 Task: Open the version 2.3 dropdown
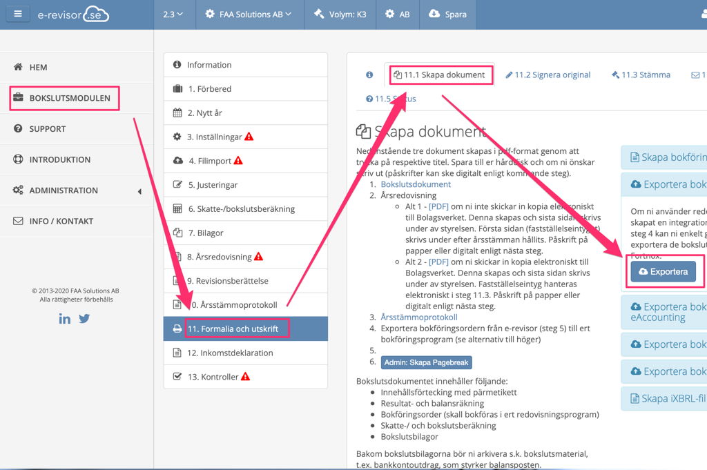(173, 14)
